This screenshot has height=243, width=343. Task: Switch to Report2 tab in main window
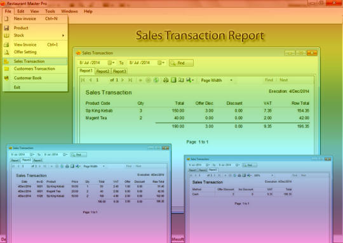[x=103, y=71]
